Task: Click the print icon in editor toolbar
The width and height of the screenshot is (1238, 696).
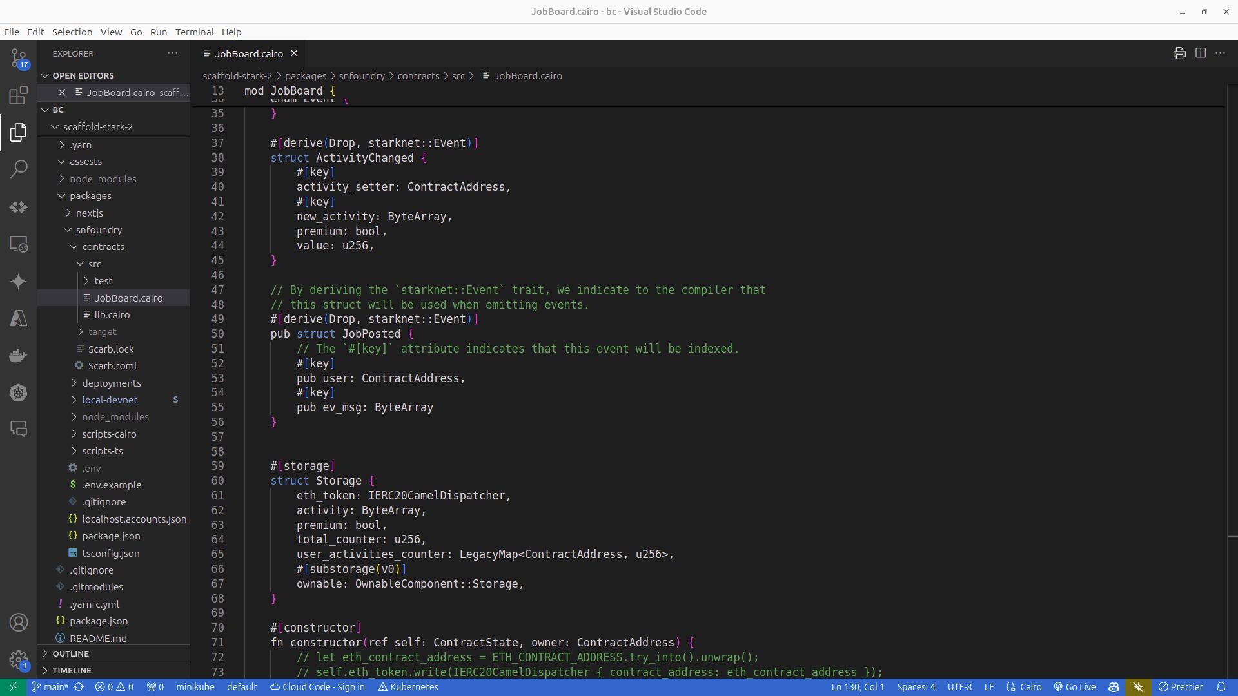Action: coord(1179,53)
